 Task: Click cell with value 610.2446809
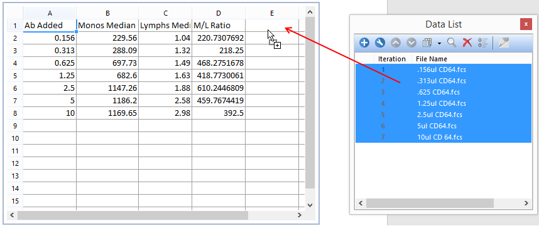tap(219, 88)
